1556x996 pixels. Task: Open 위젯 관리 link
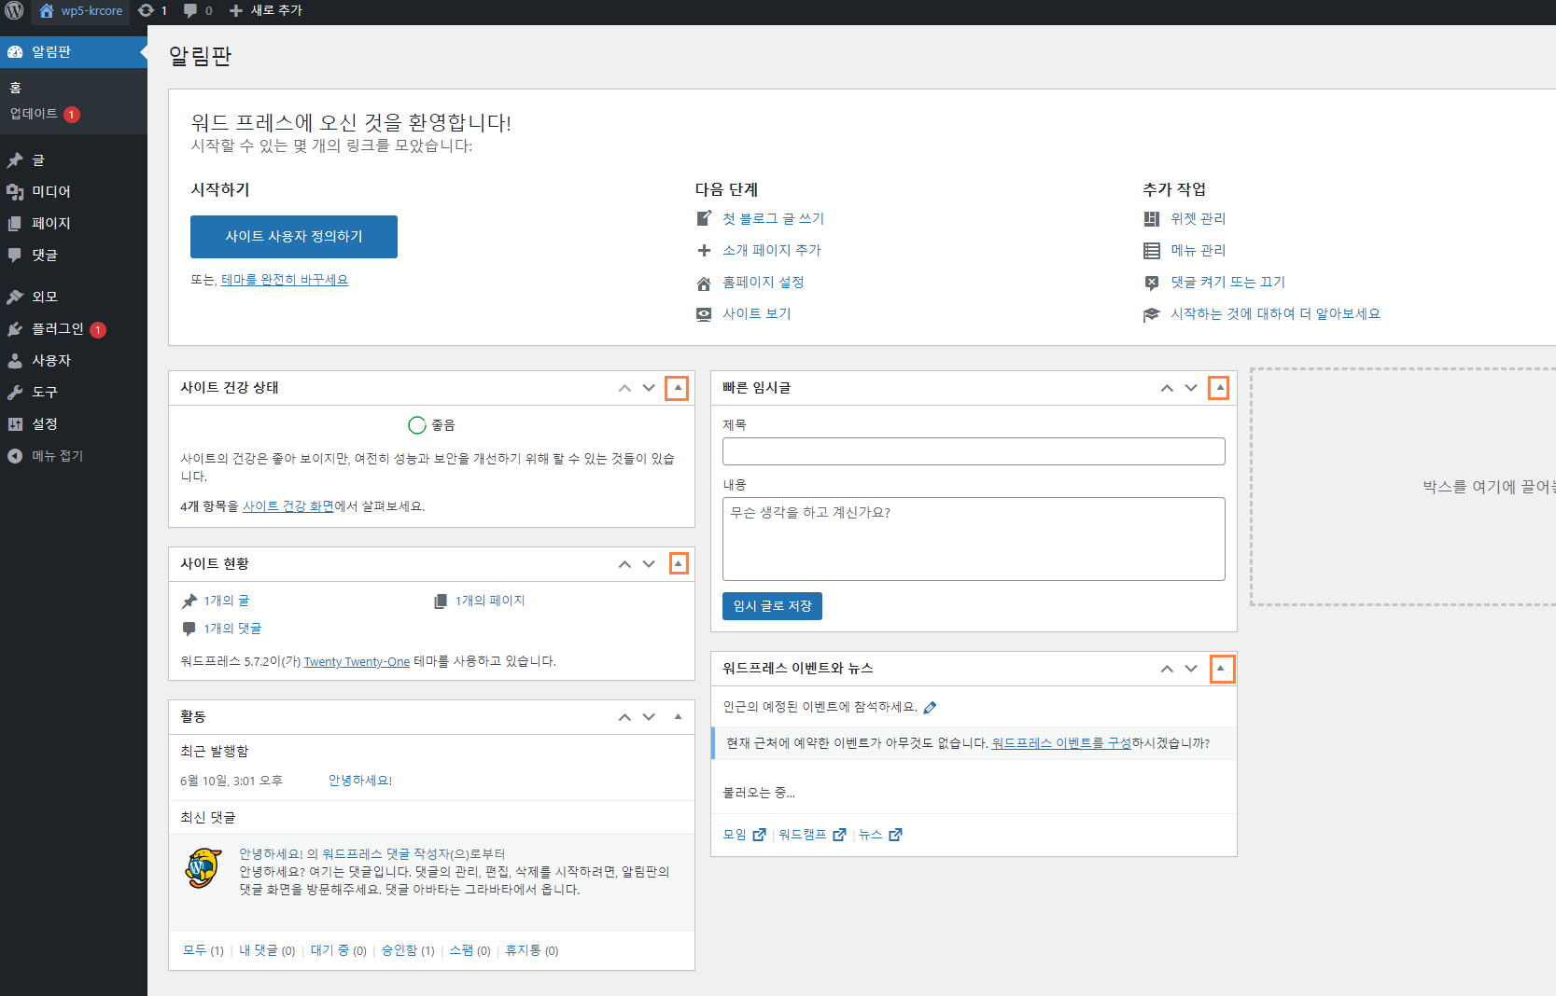point(1198,218)
